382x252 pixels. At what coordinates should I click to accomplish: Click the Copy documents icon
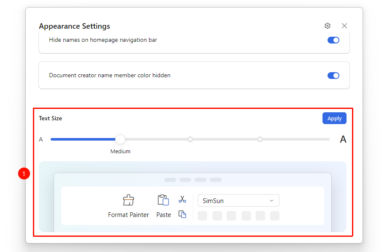coord(182,214)
